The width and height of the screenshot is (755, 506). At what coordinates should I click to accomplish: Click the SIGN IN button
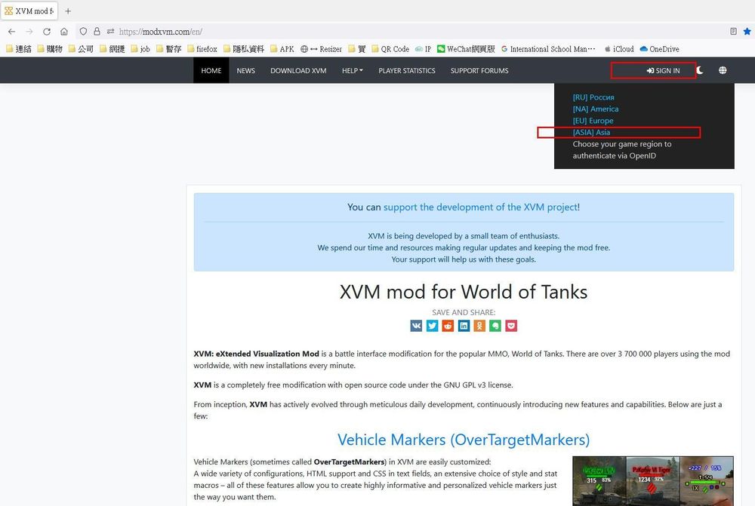(663, 71)
